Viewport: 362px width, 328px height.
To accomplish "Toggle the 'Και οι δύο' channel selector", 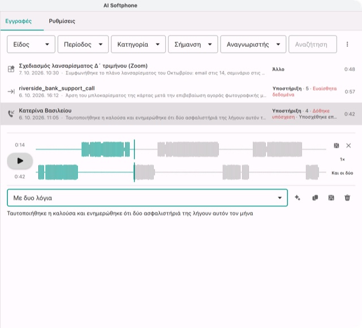I will pyautogui.click(x=342, y=173).
